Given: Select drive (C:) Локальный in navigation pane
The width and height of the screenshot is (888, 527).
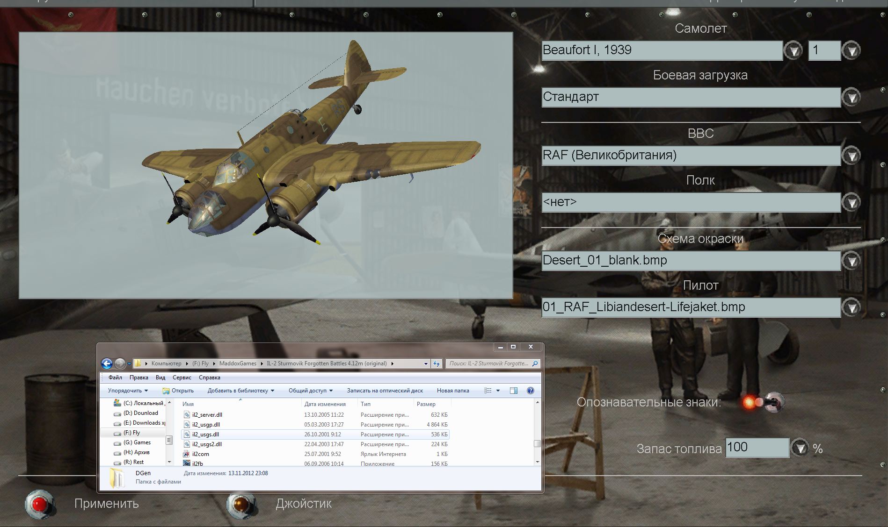Looking at the screenshot, I should pos(139,403).
